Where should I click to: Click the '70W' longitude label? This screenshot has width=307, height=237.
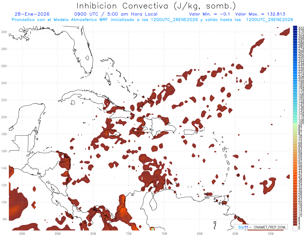point(164,234)
